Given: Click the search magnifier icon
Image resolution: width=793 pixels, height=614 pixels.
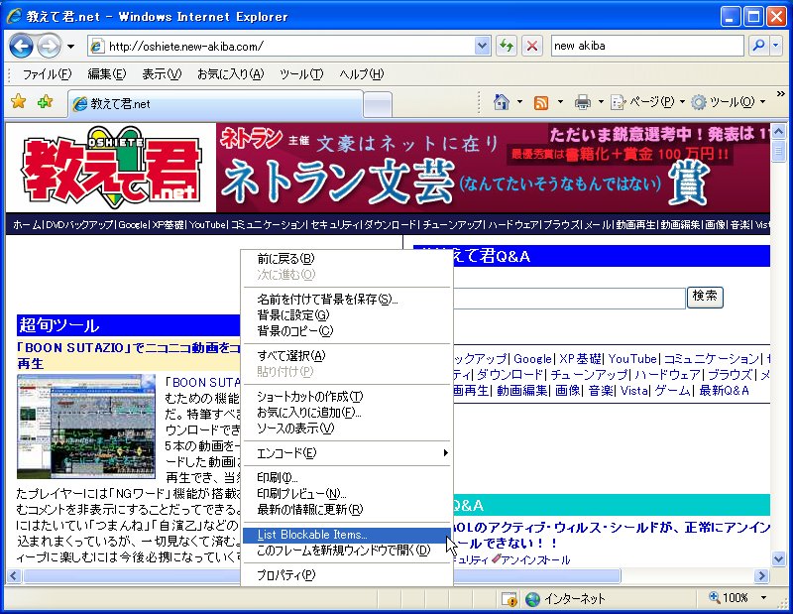Looking at the screenshot, I should click(x=758, y=46).
